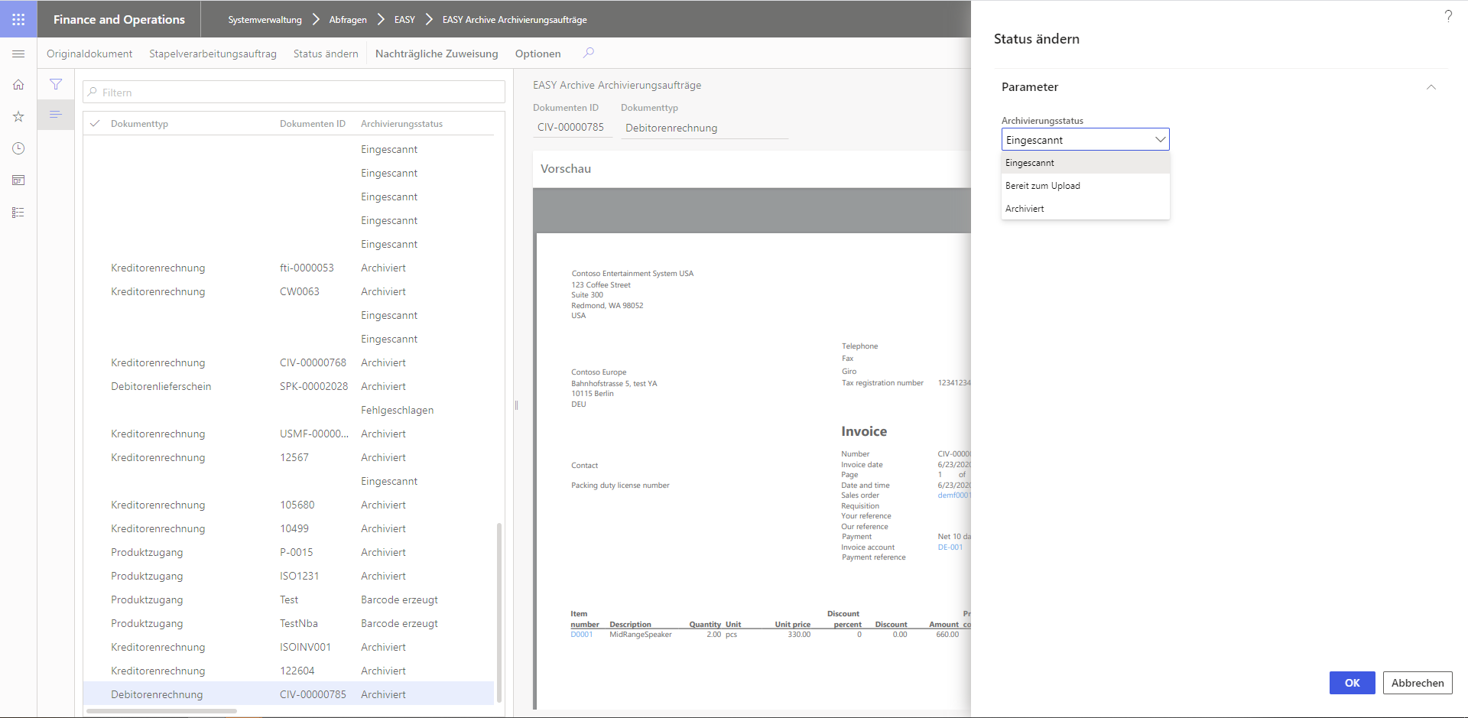
Task: Select row USMF-00000... Kreditorenrechnung
Action: 288,434
